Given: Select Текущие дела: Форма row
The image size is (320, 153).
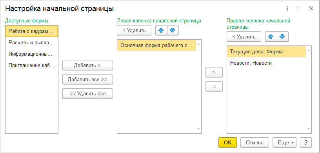Looking at the screenshot, I should click(266, 52).
